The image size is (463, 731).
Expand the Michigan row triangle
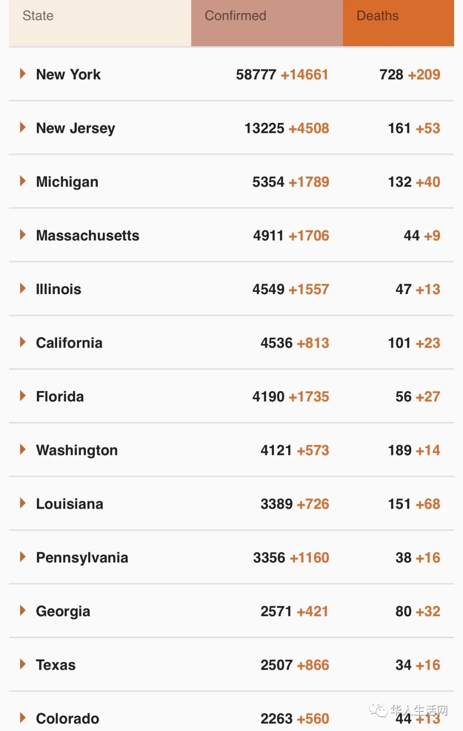(23, 181)
